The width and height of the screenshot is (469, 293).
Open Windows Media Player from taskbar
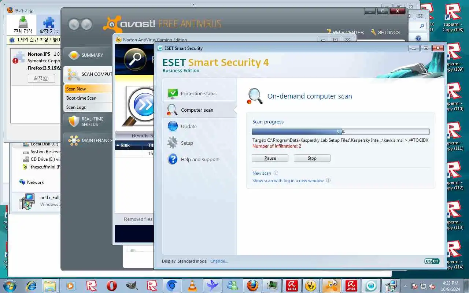(x=70, y=285)
